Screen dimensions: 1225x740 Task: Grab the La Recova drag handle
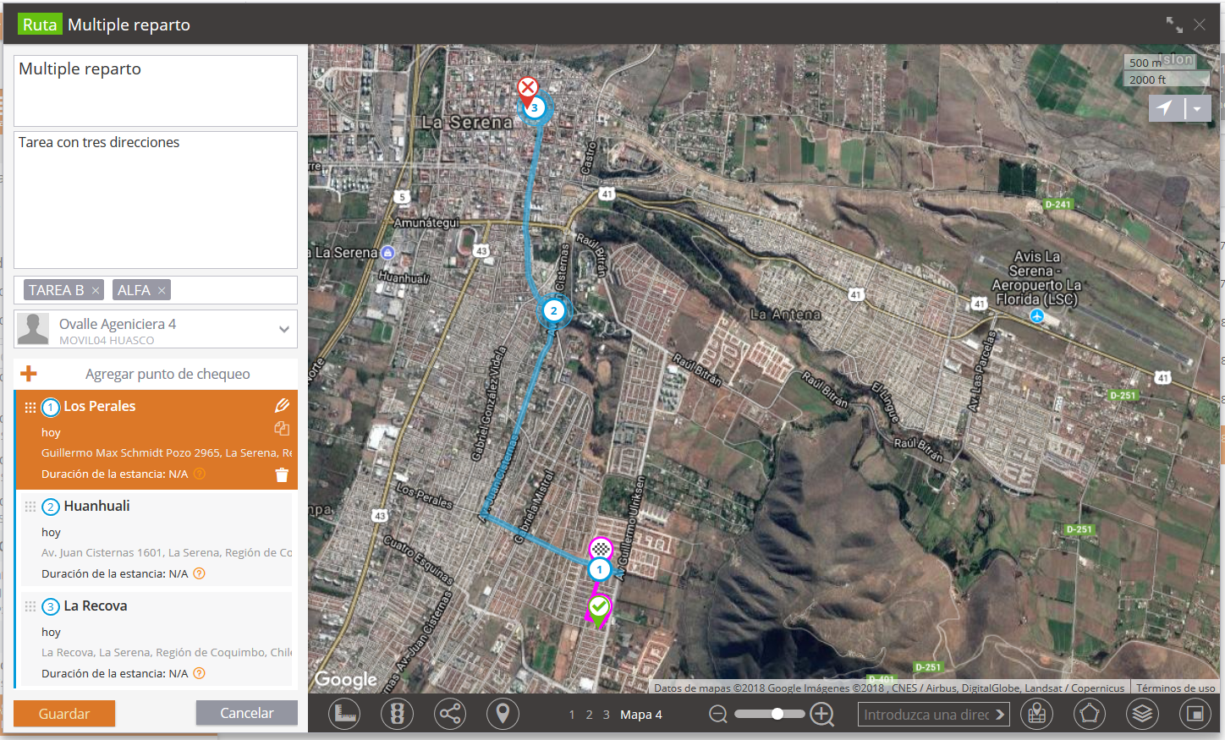click(x=30, y=606)
